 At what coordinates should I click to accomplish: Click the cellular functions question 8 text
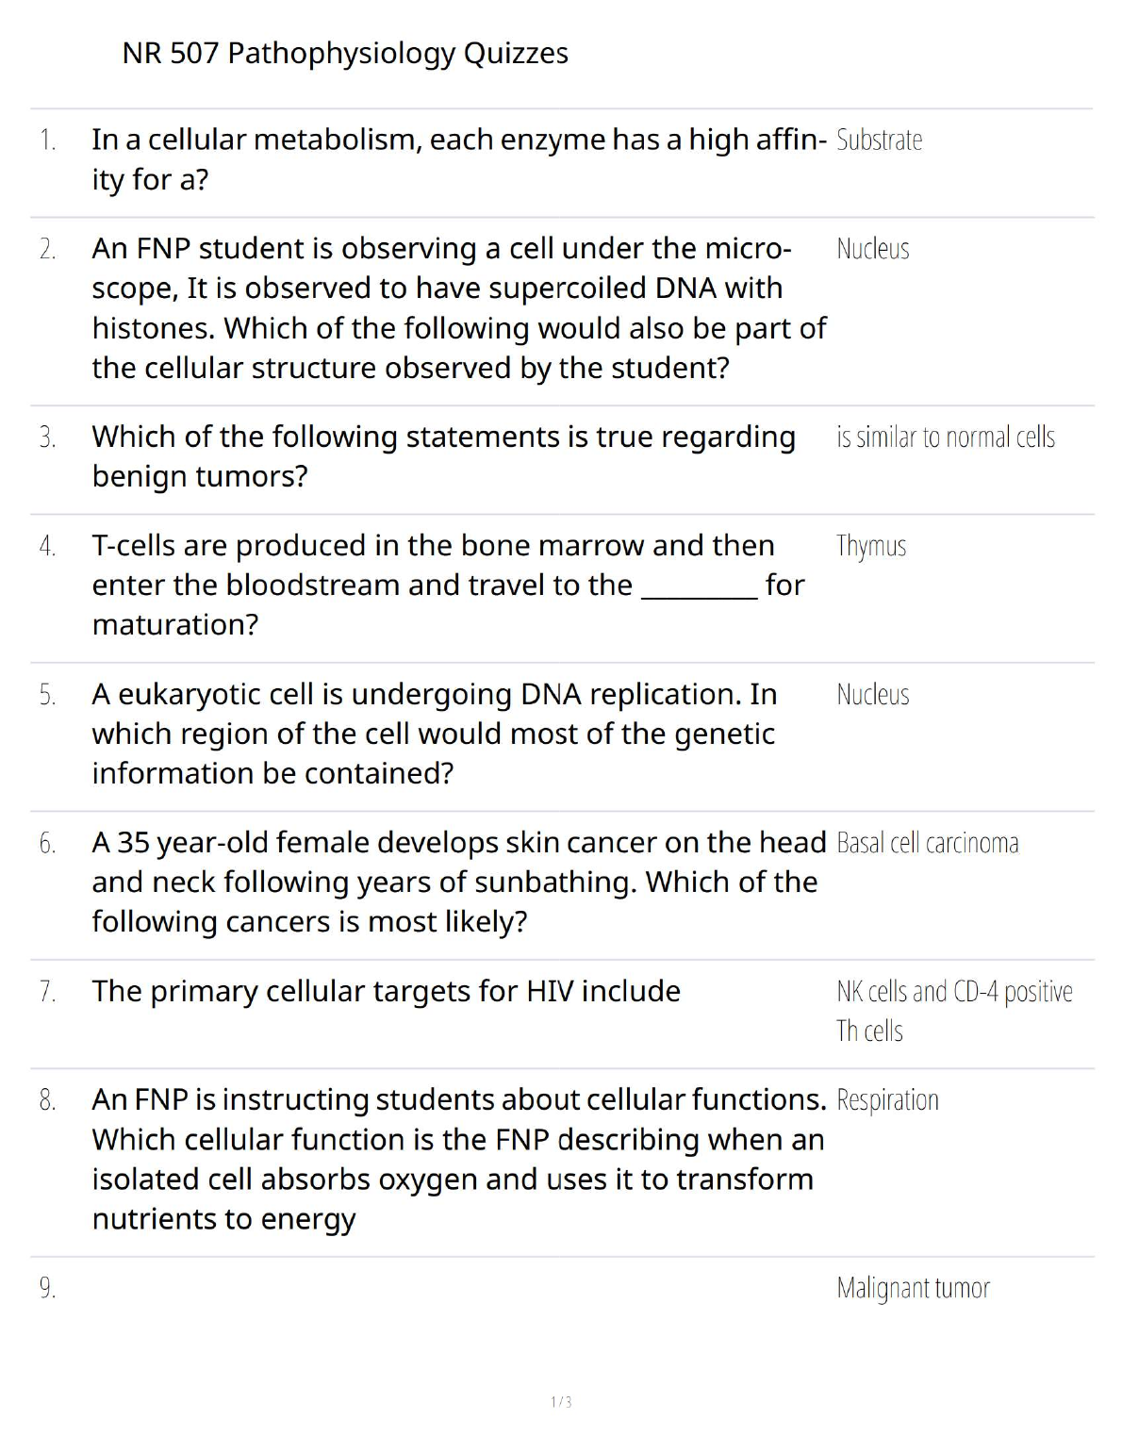click(458, 1159)
